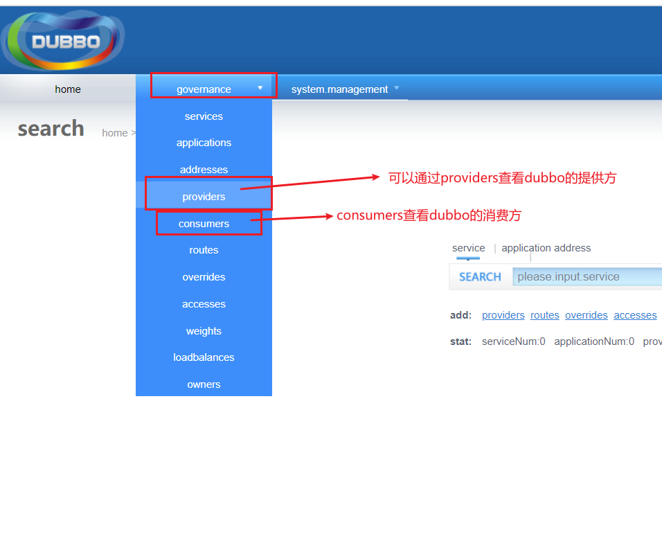Select loadbalances in governance menu
The image size is (662, 534).
pyautogui.click(x=204, y=357)
